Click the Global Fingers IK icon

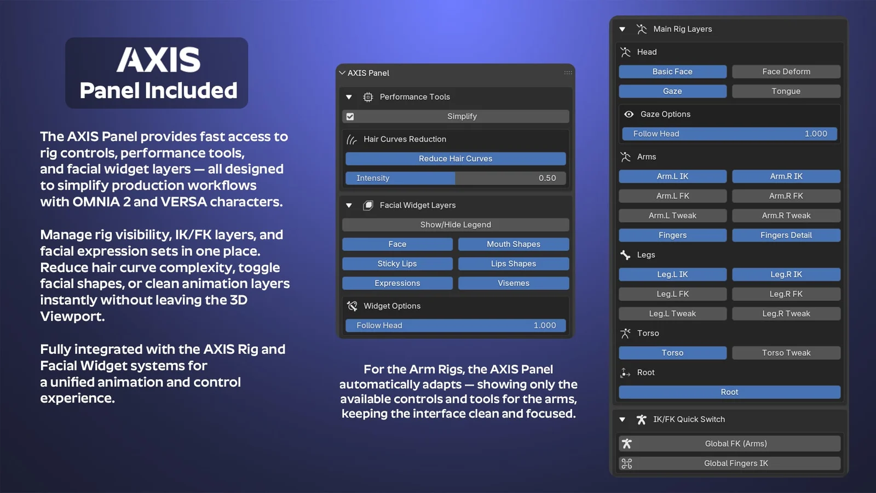627,464
